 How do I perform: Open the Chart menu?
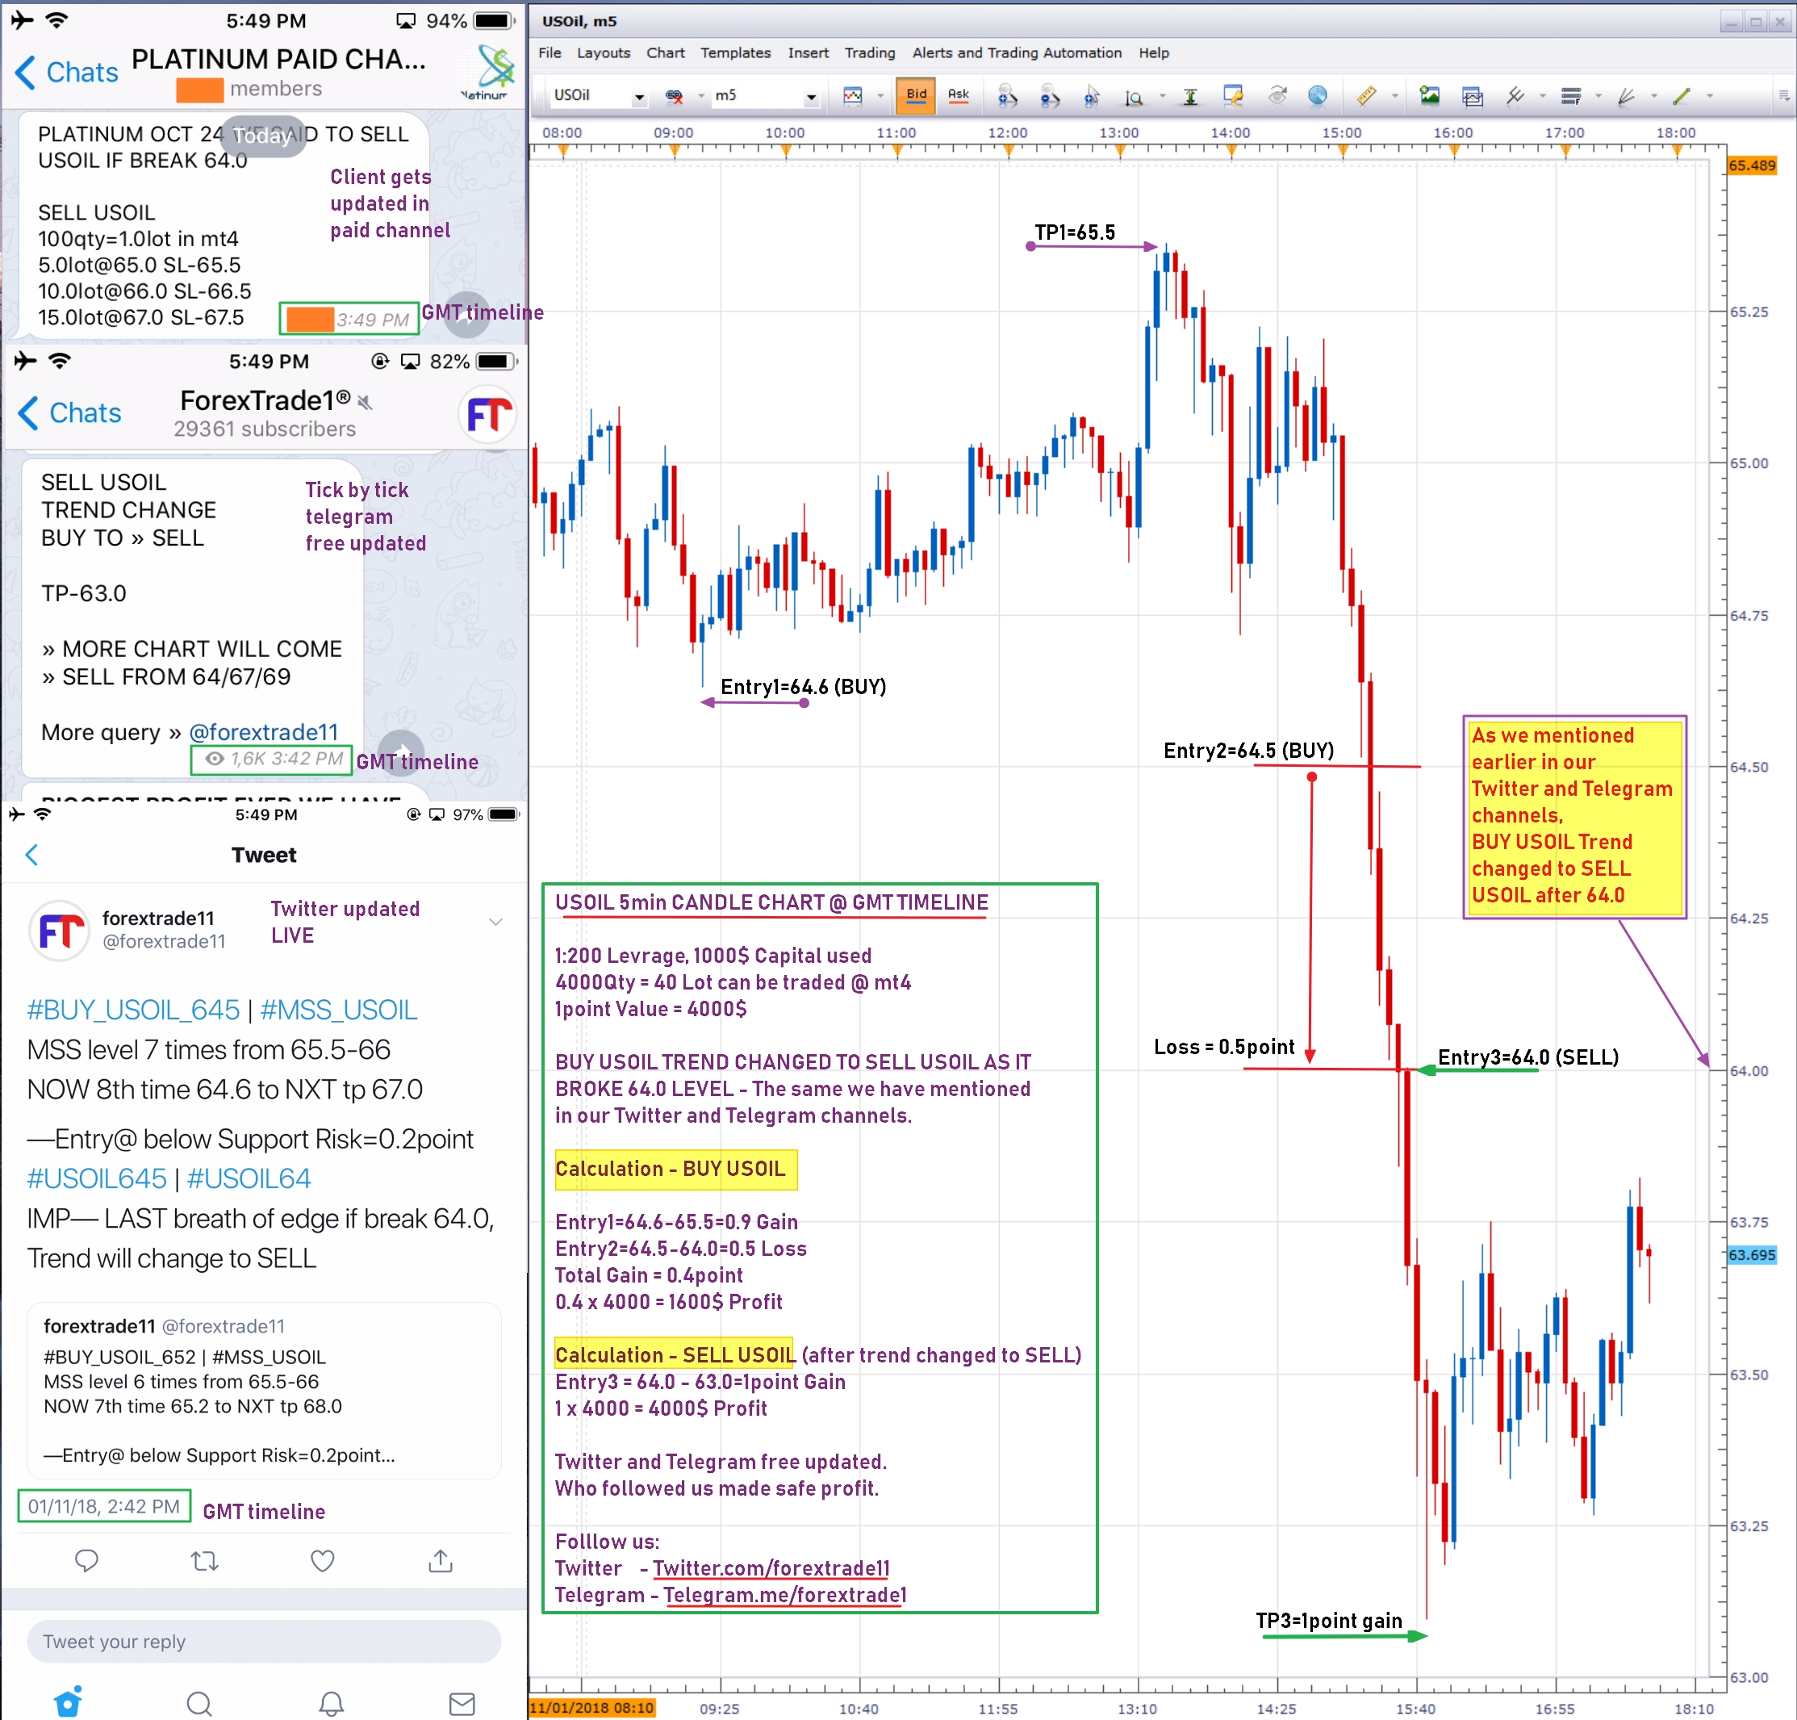(x=665, y=53)
